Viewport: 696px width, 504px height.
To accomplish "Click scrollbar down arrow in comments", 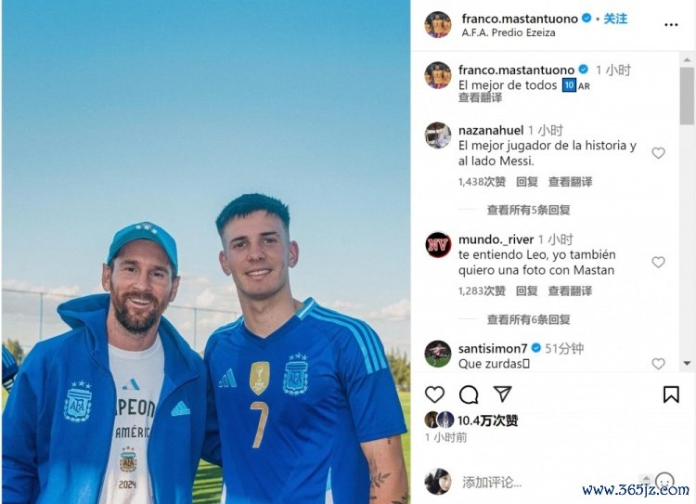I will click(687, 363).
